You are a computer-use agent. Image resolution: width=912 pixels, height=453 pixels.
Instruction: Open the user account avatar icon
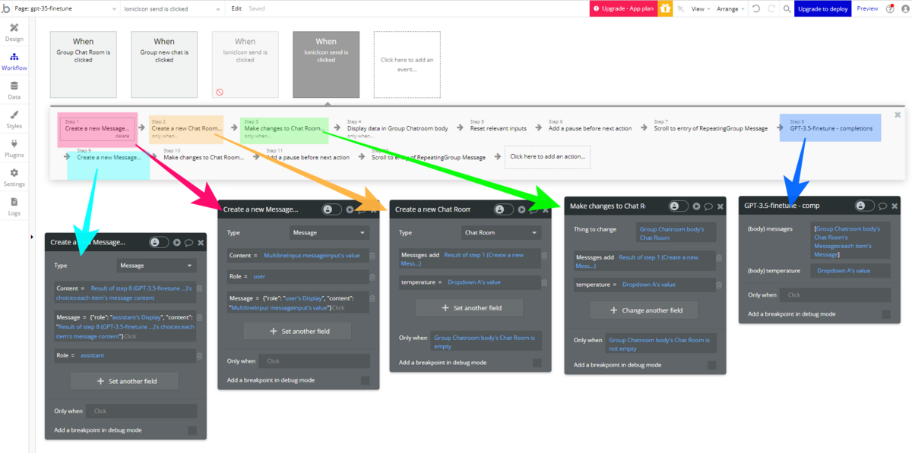pos(904,8)
